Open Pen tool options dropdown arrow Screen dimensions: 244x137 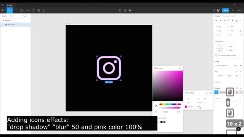tap(30, 11)
